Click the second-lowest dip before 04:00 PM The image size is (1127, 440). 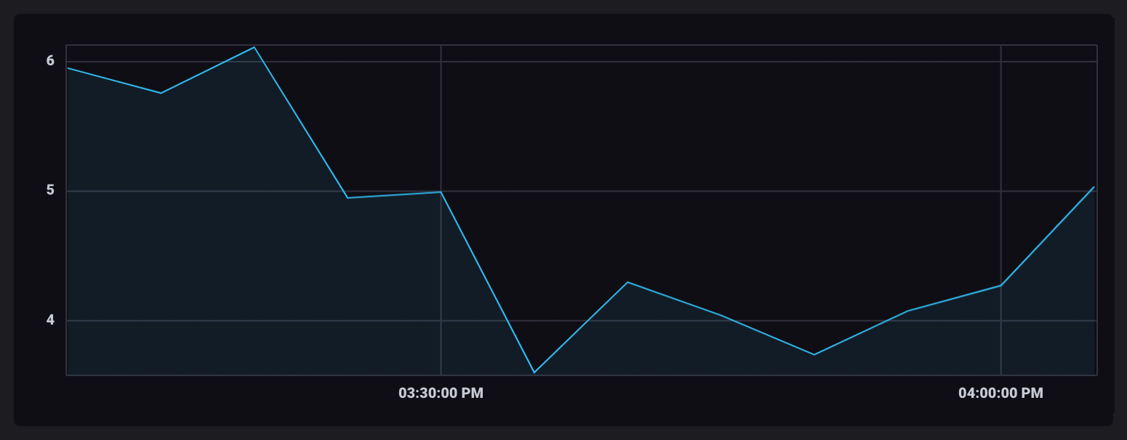point(814,354)
